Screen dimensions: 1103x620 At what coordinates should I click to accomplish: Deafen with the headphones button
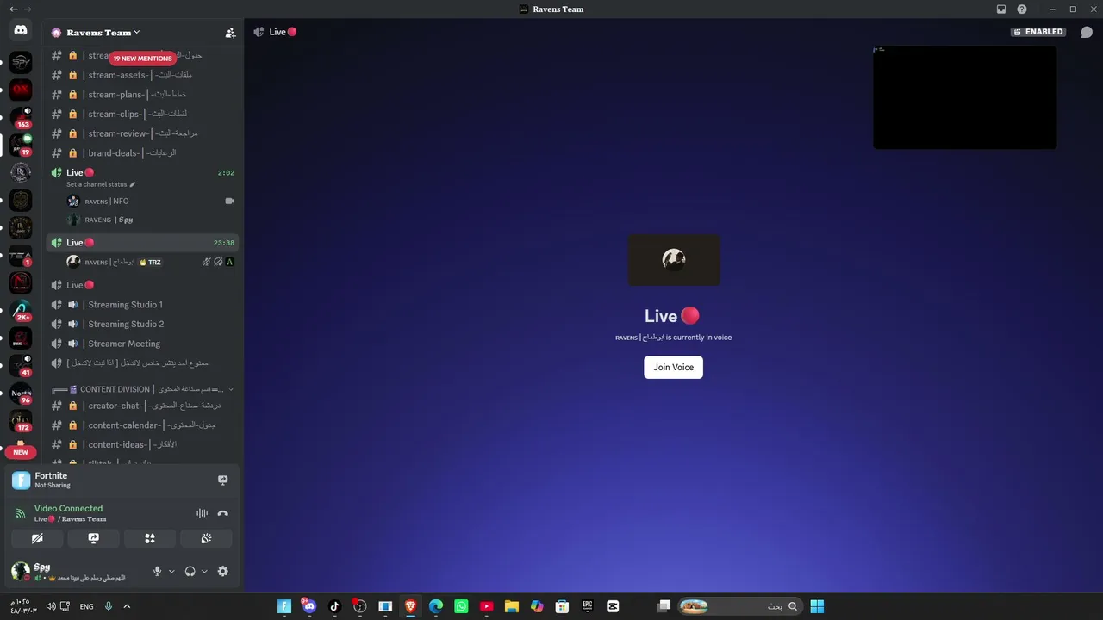click(x=190, y=571)
